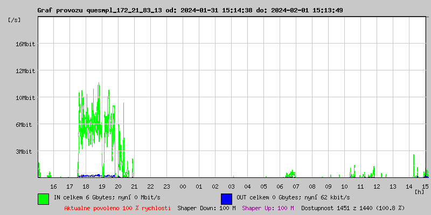Image resolution: width=431 pixels, height=215 pixels.
Task: Click the 3Mbit Y-axis label
Action: coord(25,152)
